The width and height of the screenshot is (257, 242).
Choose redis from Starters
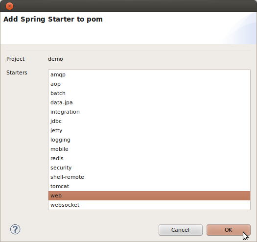point(149,158)
